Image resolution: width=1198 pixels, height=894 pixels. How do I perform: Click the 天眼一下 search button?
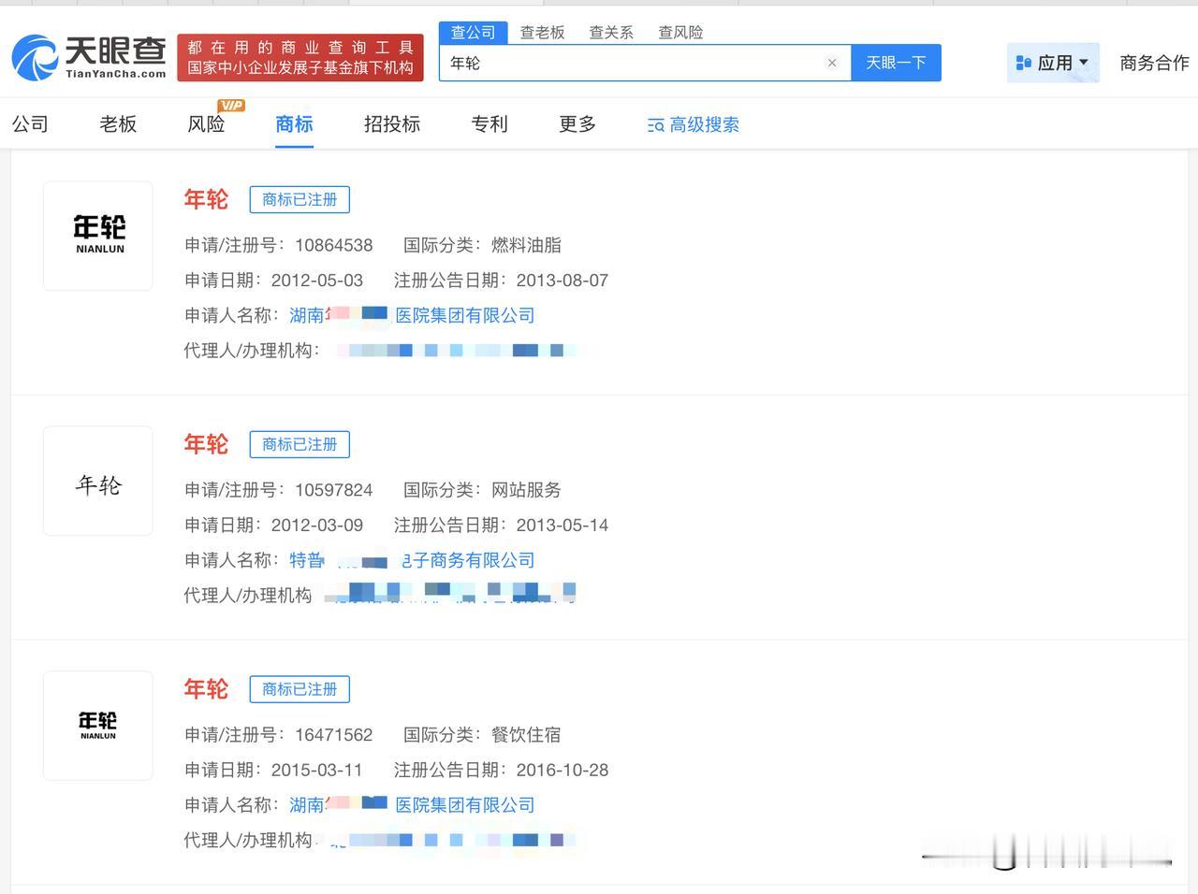896,63
